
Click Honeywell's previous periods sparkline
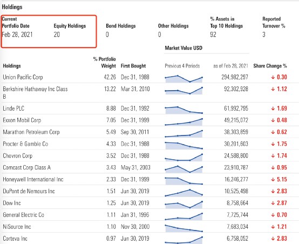pos(184,181)
